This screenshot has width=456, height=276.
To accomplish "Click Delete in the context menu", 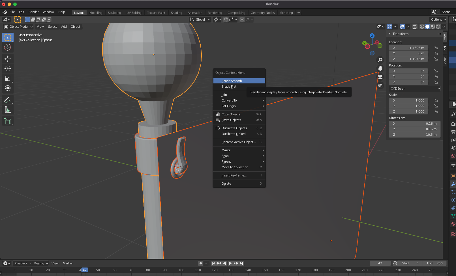I will pyautogui.click(x=239, y=184).
